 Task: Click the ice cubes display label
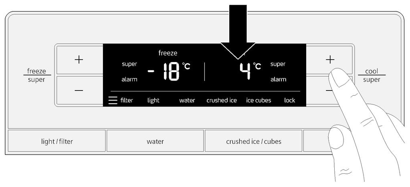click(x=259, y=100)
